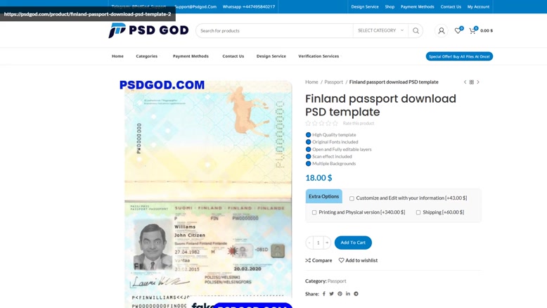Click the Special Offer Buy All Files button
The height and width of the screenshot is (308, 547).
click(459, 56)
